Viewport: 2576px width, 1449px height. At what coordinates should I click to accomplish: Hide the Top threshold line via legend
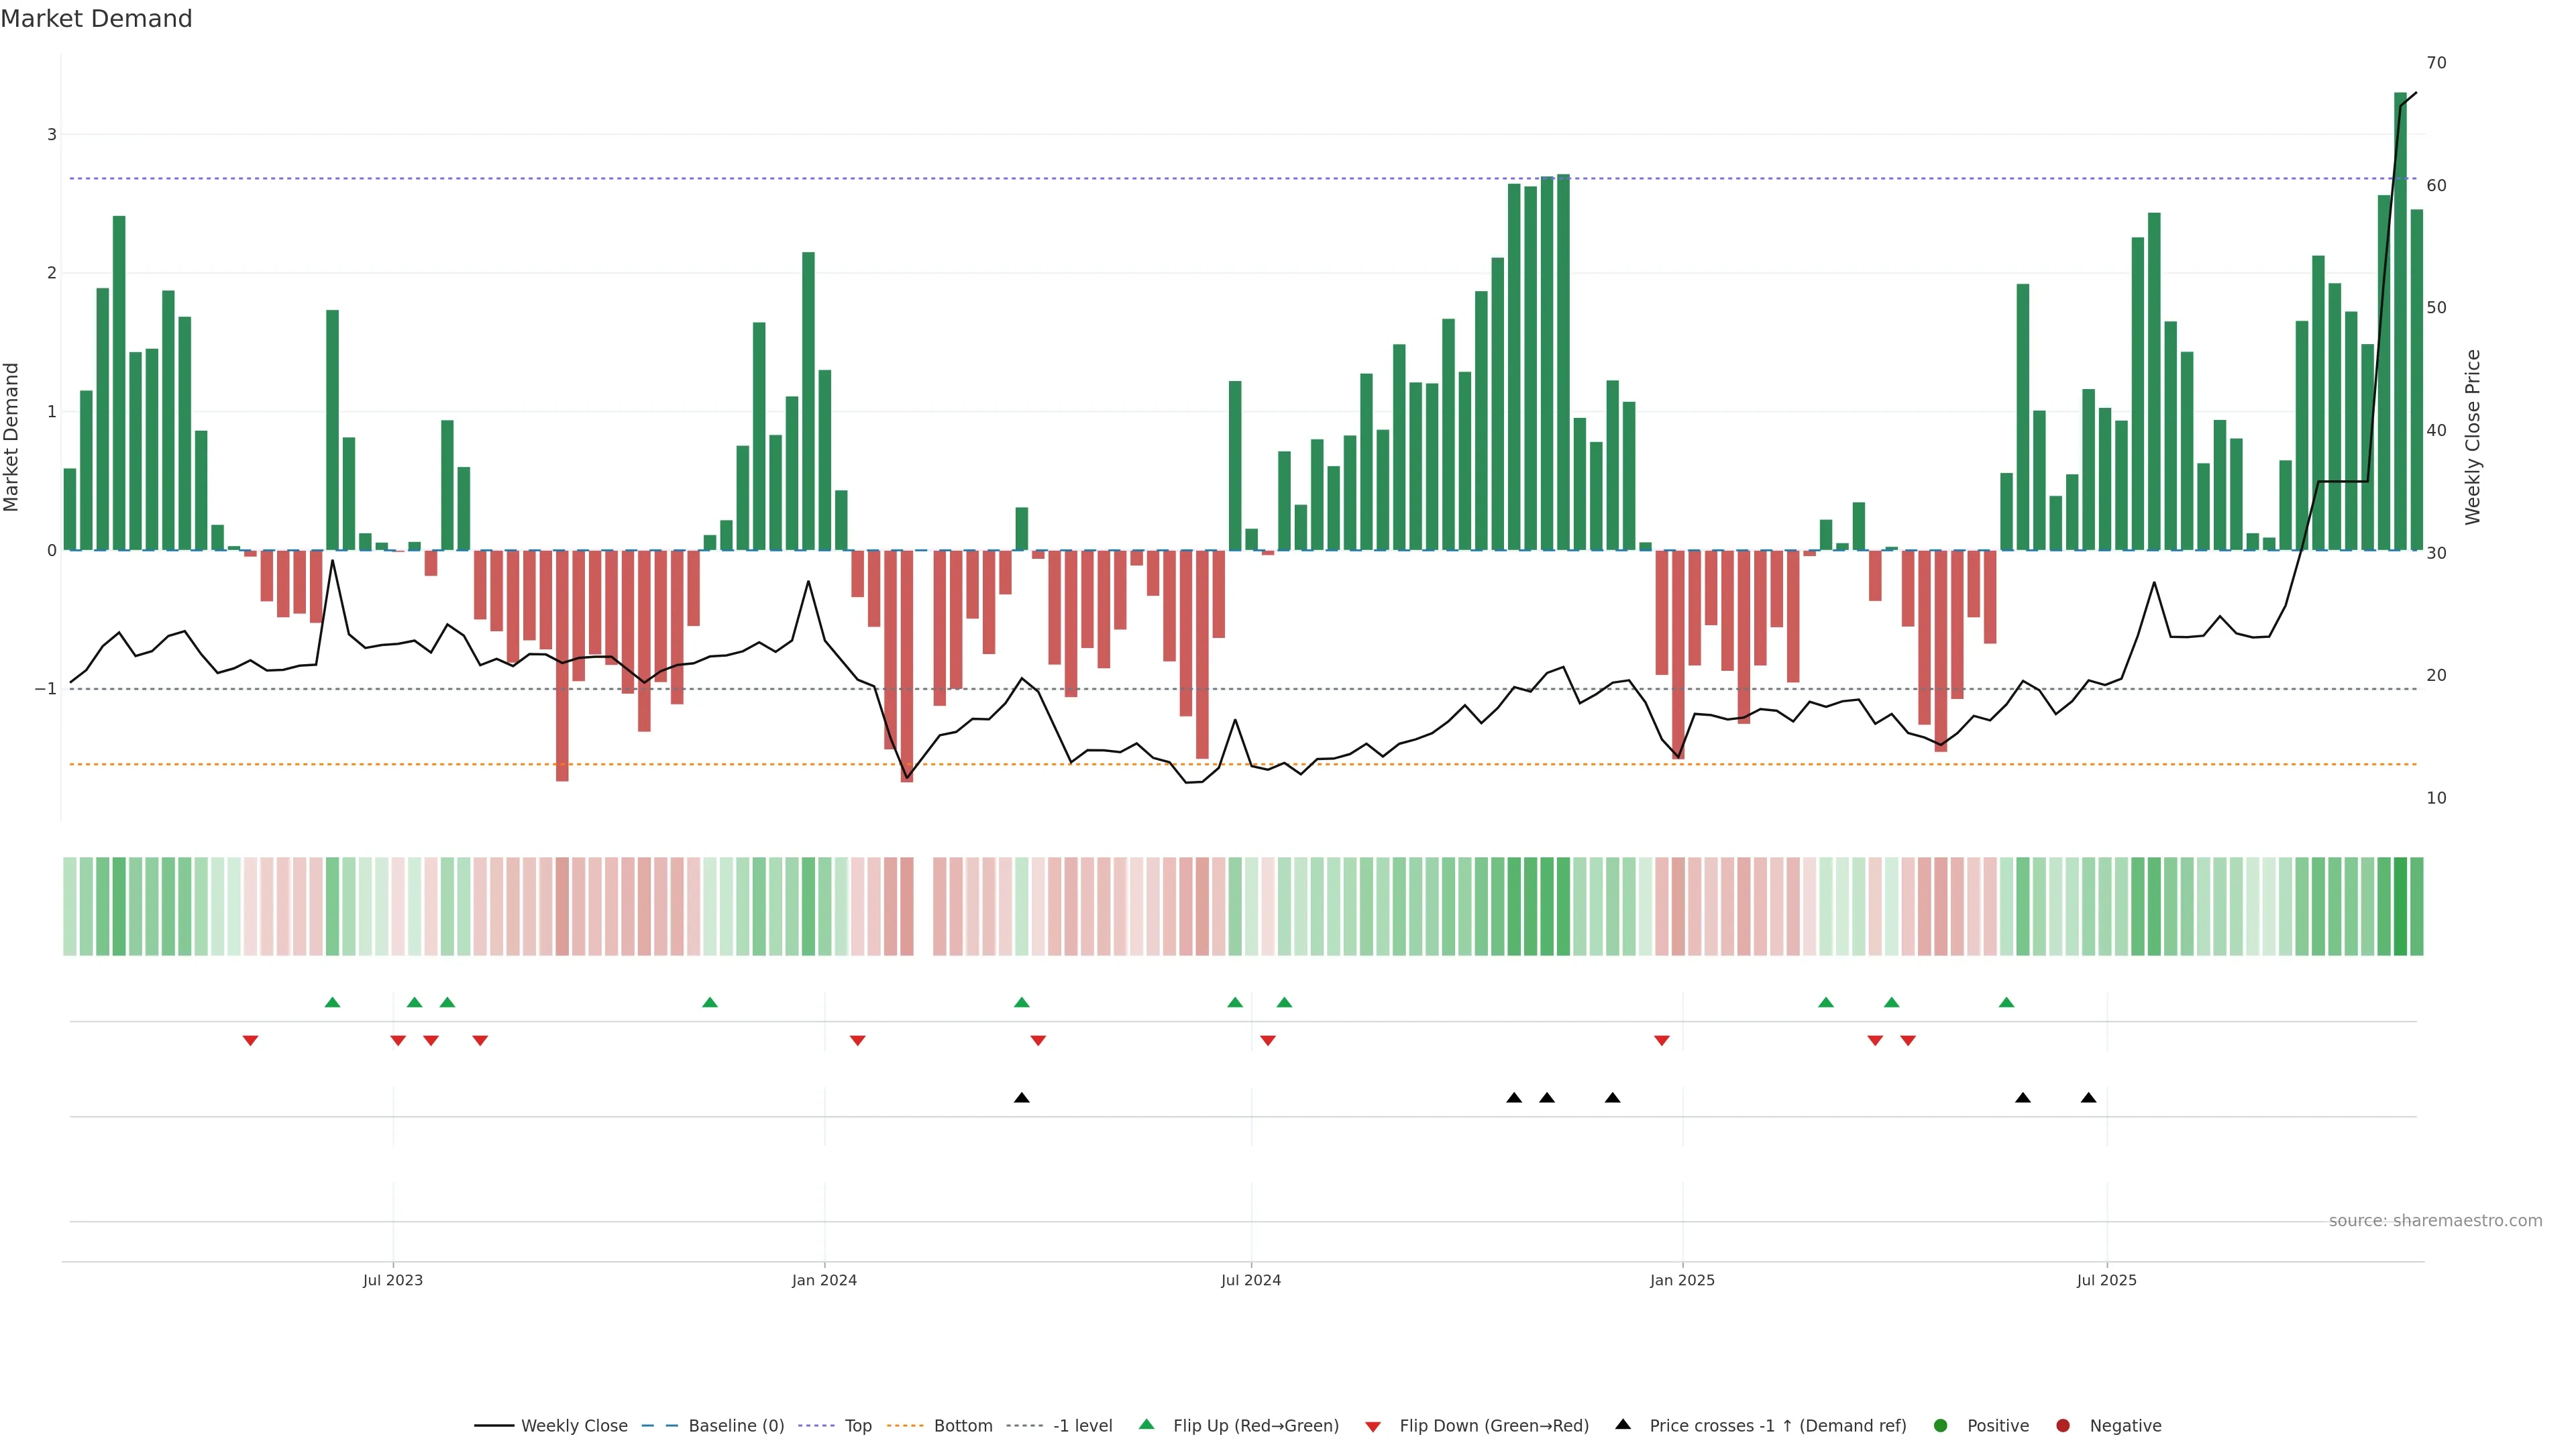[857, 1425]
